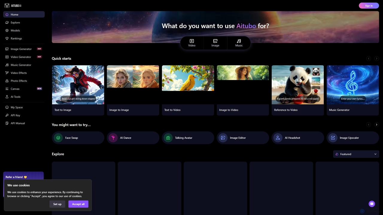383x215 pixels.
Task: Click the Models cube icon
Action: click(7, 30)
